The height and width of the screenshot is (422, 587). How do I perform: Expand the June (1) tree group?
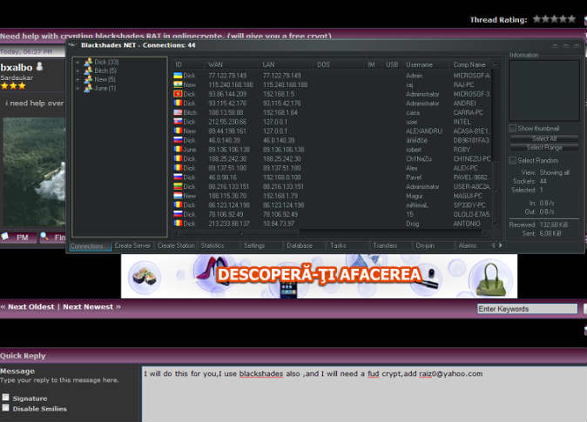[78, 88]
